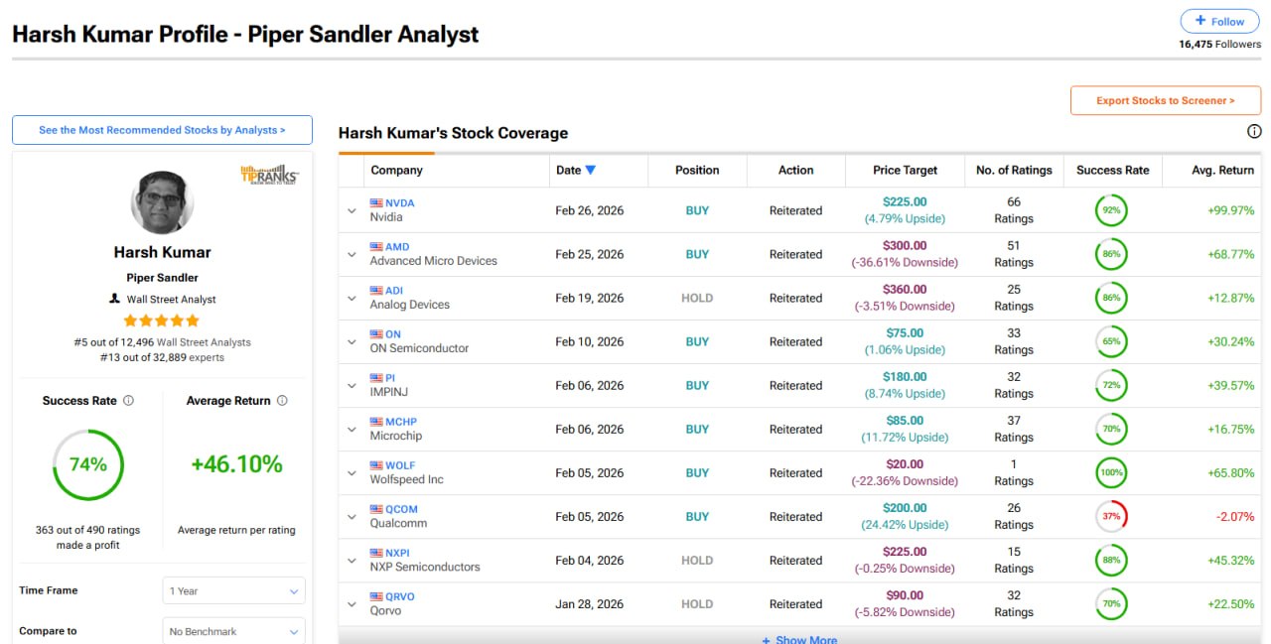1271x644 pixels.
Task: Click the Microchip 70% success circle
Action: click(x=1111, y=429)
